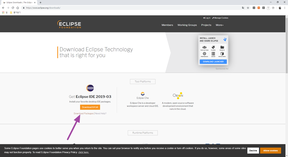Image resolution: width=288 pixels, height=157 pixels.
Task: Click the Log in link
Action: click(x=207, y=18)
